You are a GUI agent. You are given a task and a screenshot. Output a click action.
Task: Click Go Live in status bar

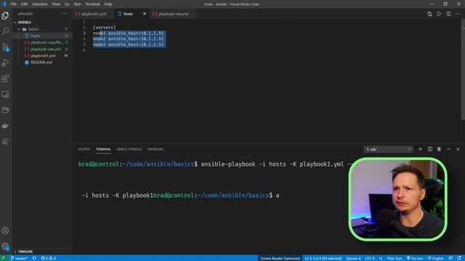point(415,258)
